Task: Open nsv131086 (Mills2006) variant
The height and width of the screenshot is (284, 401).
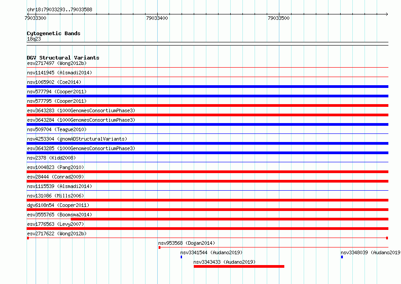Action: tap(55, 196)
